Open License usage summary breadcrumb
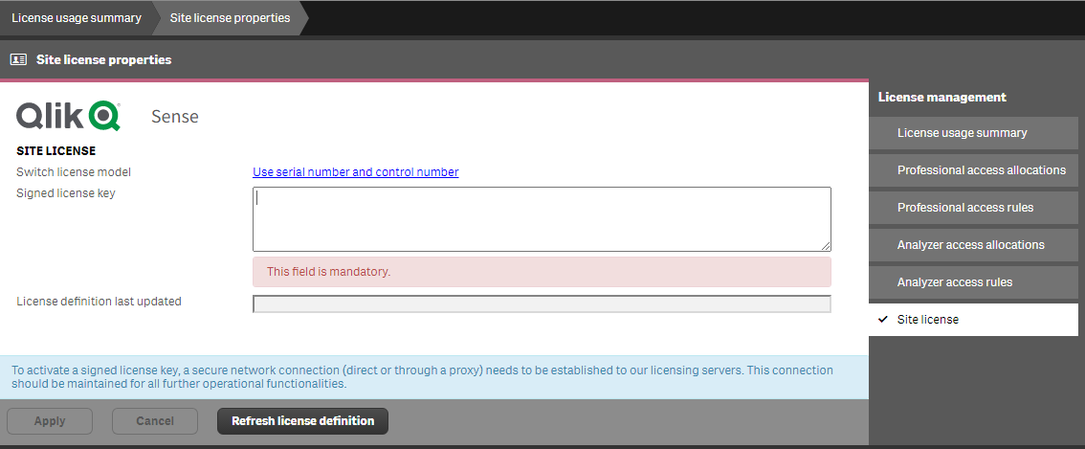1085x449 pixels. click(x=77, y=18)
